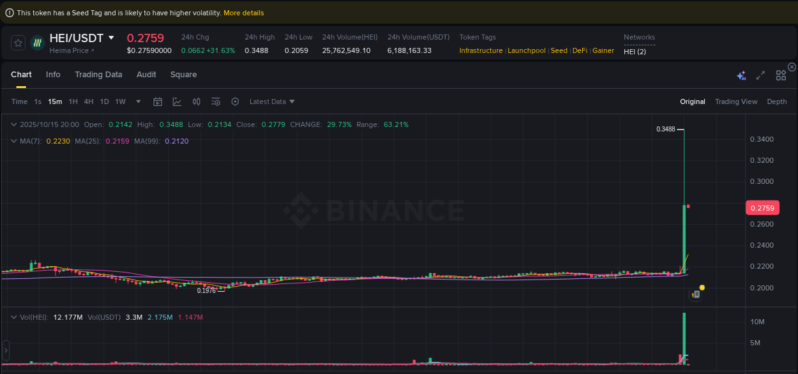Click the More details link in the banner
The width and height of the screenshot is (798, 374).
243,12
